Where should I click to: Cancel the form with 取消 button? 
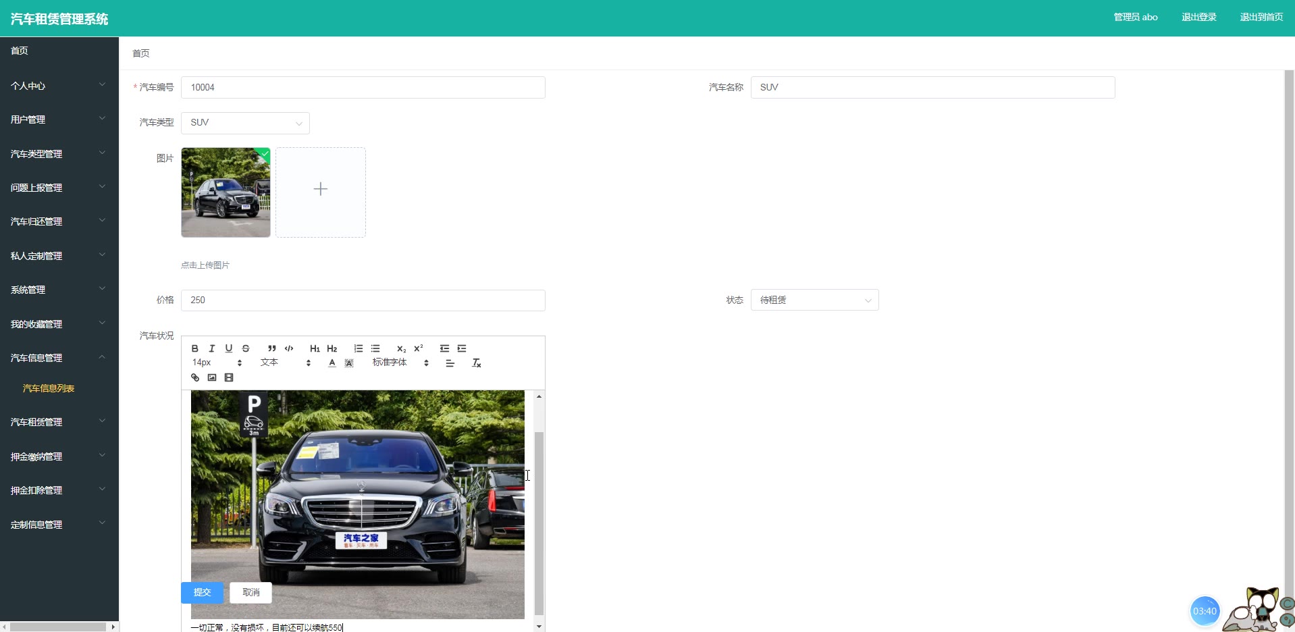tap(251, 592)
